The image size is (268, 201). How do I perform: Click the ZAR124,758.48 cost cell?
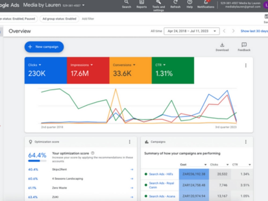tap(194, 185)
